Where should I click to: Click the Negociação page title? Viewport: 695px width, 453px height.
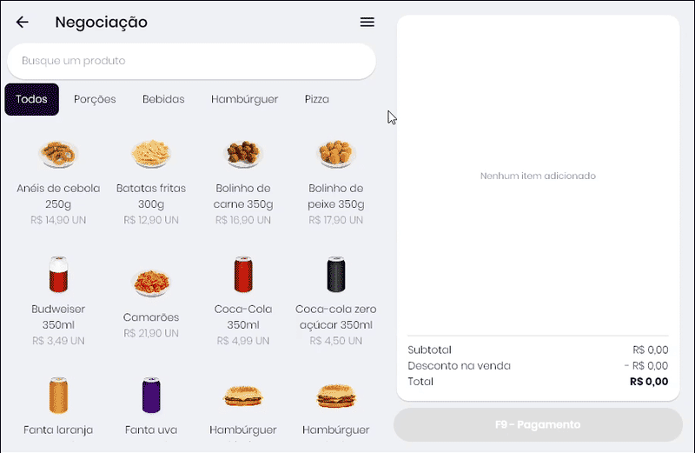pos(101,23)
